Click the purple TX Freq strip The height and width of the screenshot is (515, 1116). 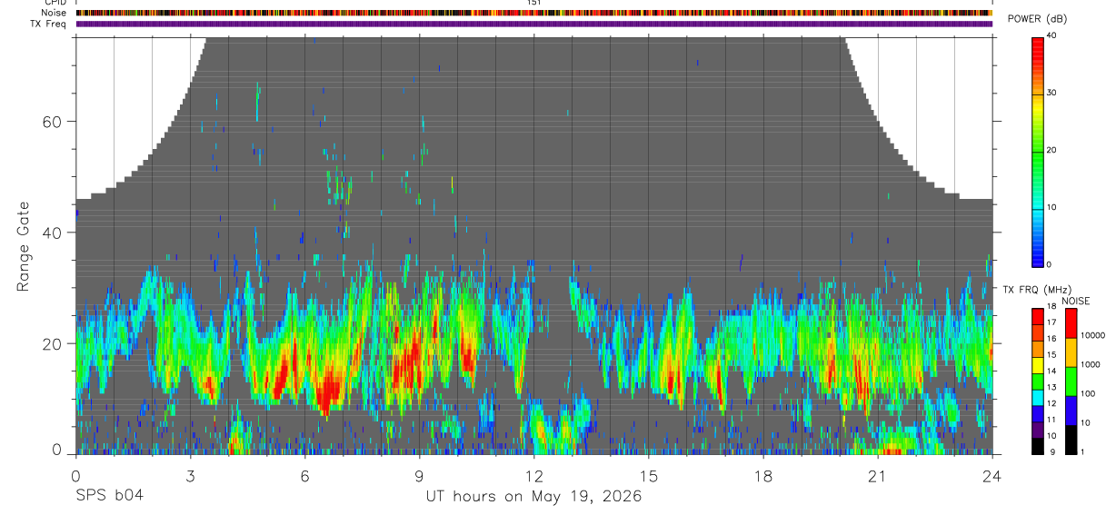(x=533, y=24)
